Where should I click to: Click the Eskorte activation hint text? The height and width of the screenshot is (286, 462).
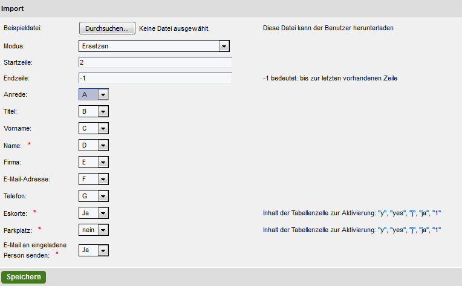(x=352, y=213)
